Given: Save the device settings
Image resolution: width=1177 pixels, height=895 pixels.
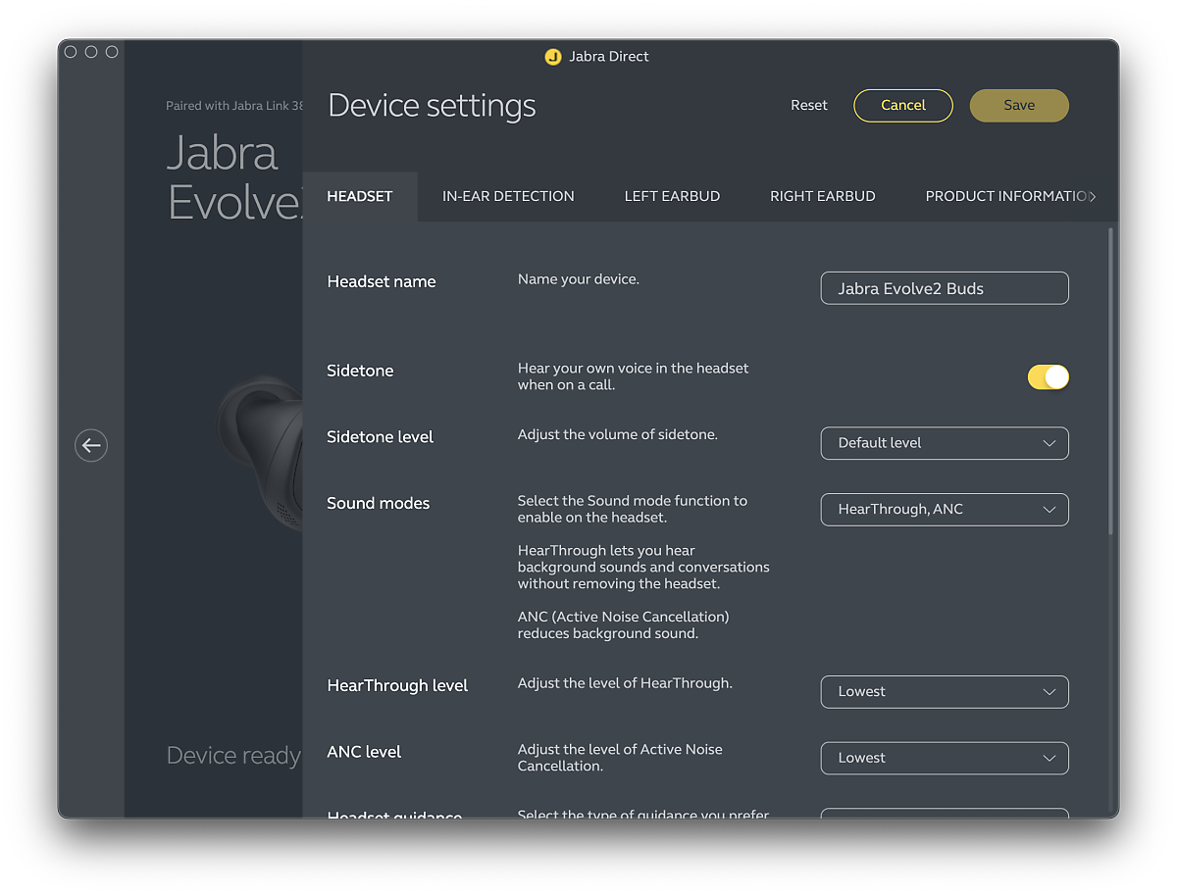Looking at the screenshot, I should [1019, 106].
